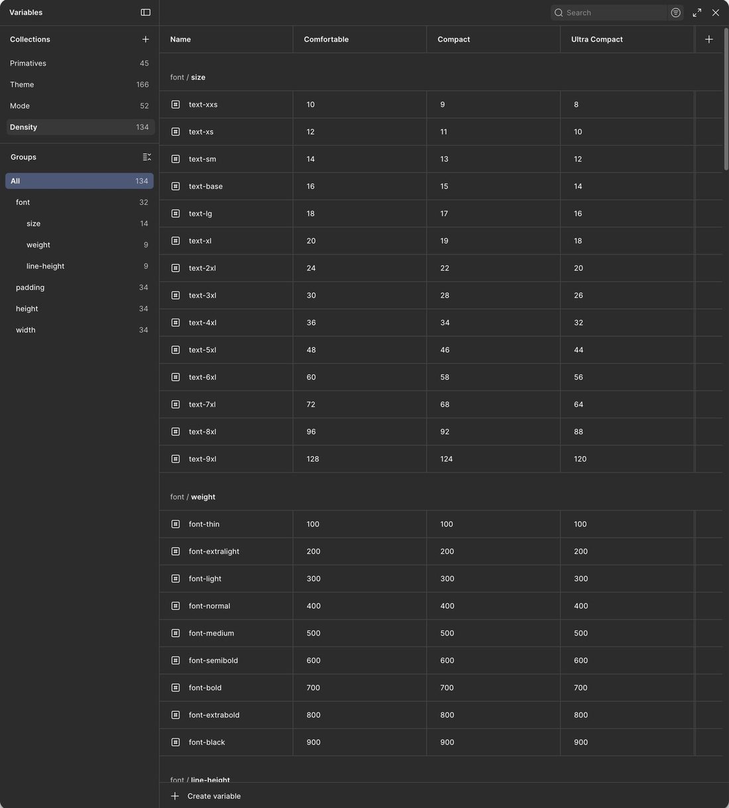Image resolution: width=729 pixels, height=808 pixels.
Task: Edit Compact value 600 for font-semibold
Action: point(494,660)
